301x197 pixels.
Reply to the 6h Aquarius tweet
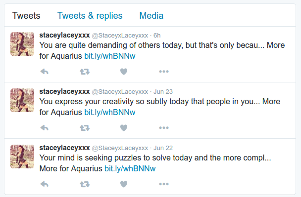click(x=45, y=72)
